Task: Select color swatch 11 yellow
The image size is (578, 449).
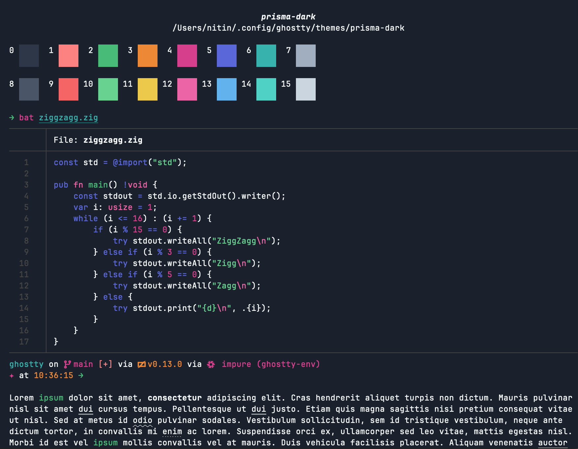Action: point(148,89)
